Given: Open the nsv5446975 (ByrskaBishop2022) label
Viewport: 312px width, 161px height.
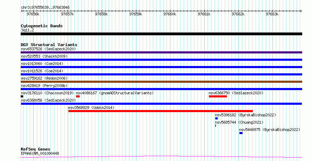Looking at the screenshot, I should click(270, 130).
